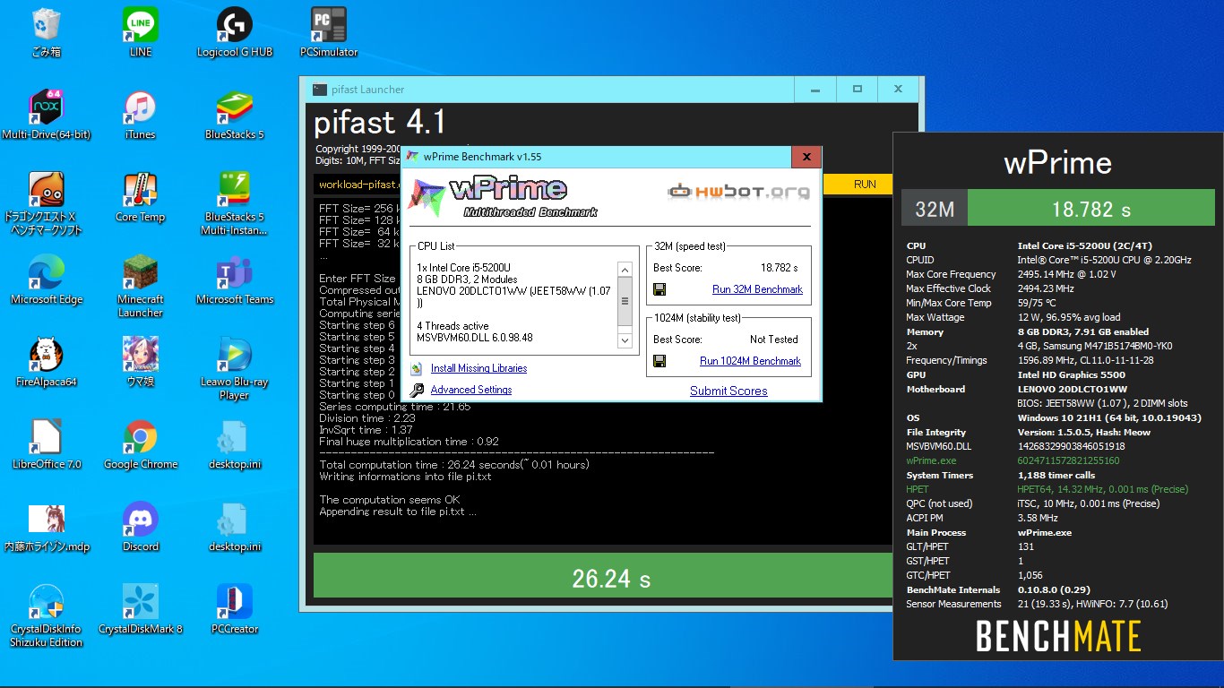Open Logicool G HUB shortcut
Screen dimensions: 1224x688
coord(235,33)
